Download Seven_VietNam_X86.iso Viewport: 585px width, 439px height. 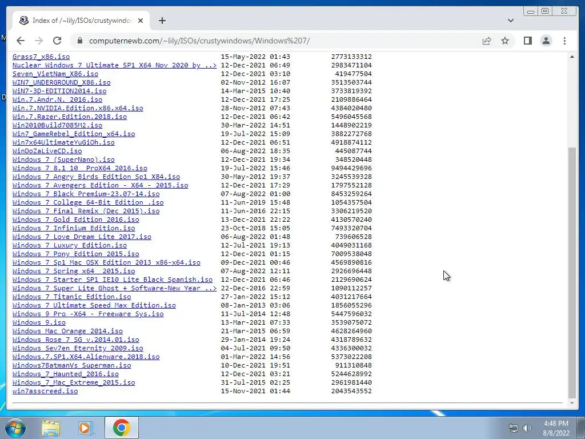pos(55,74)
